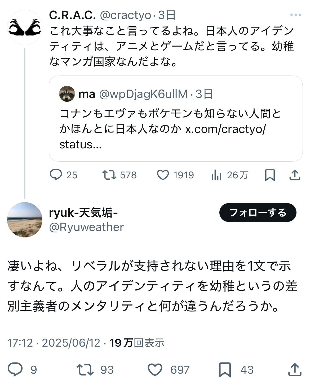The width and height of the screenshot is (310, 389).
Task: Open the @cractyo handle link
Action: point(125,15)
